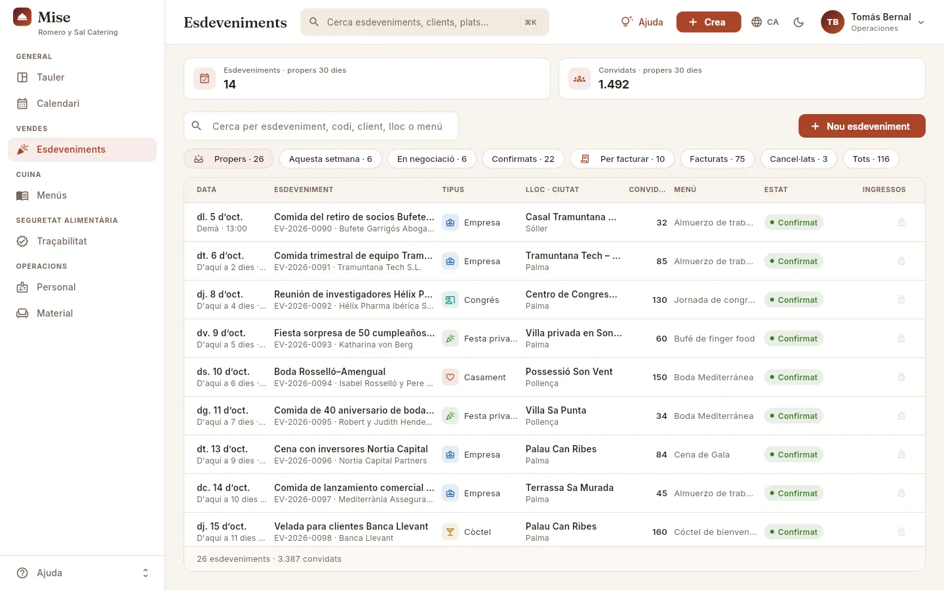Click lock icon in Comida del retiro row

click(x=901, y=222)
